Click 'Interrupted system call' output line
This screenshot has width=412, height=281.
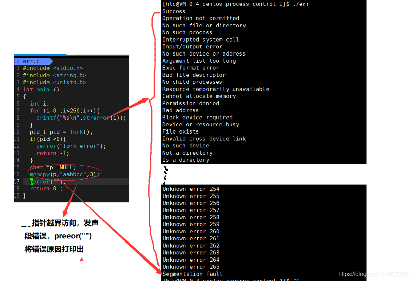(201, 40)
